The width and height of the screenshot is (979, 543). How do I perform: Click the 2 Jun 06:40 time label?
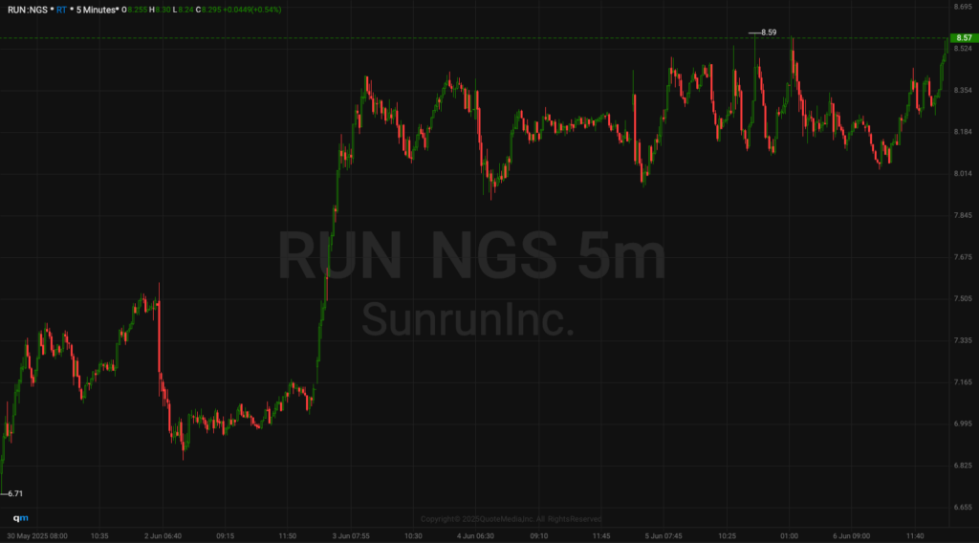(163, 536)
